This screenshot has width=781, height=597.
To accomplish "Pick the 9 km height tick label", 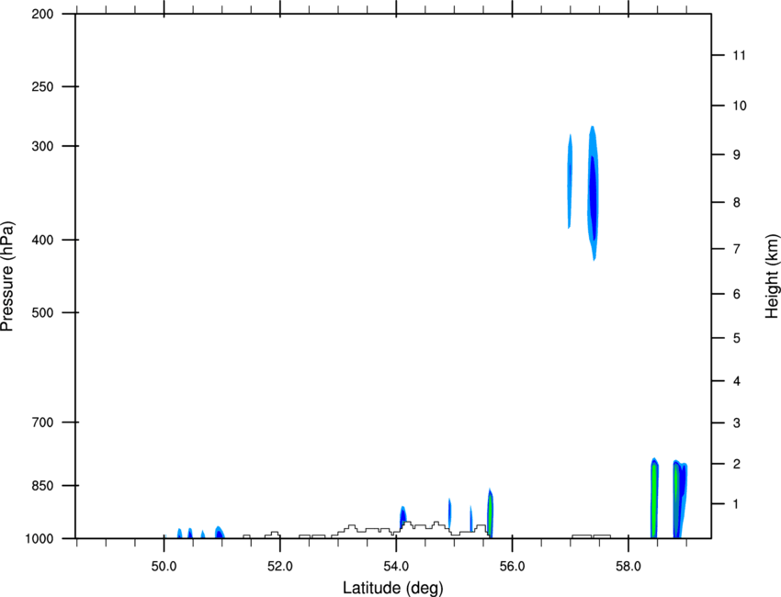I will point(737,155).
